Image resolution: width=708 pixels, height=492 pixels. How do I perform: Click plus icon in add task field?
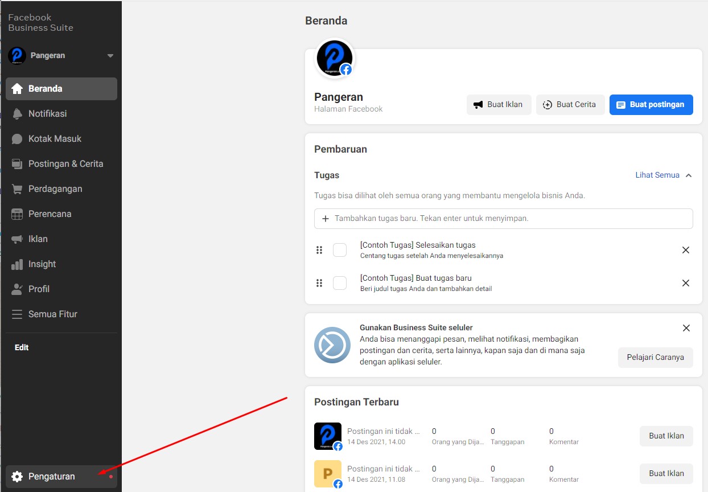[x=326, y=219]
